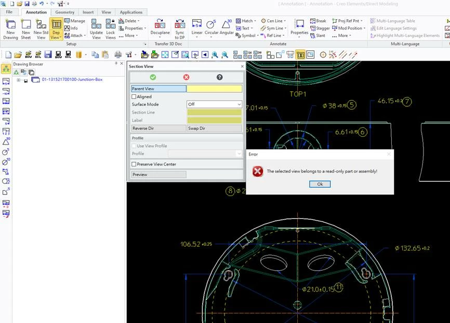Click the Section Line field
Screen dimensions: 450x323
click(x=215, y=113)
